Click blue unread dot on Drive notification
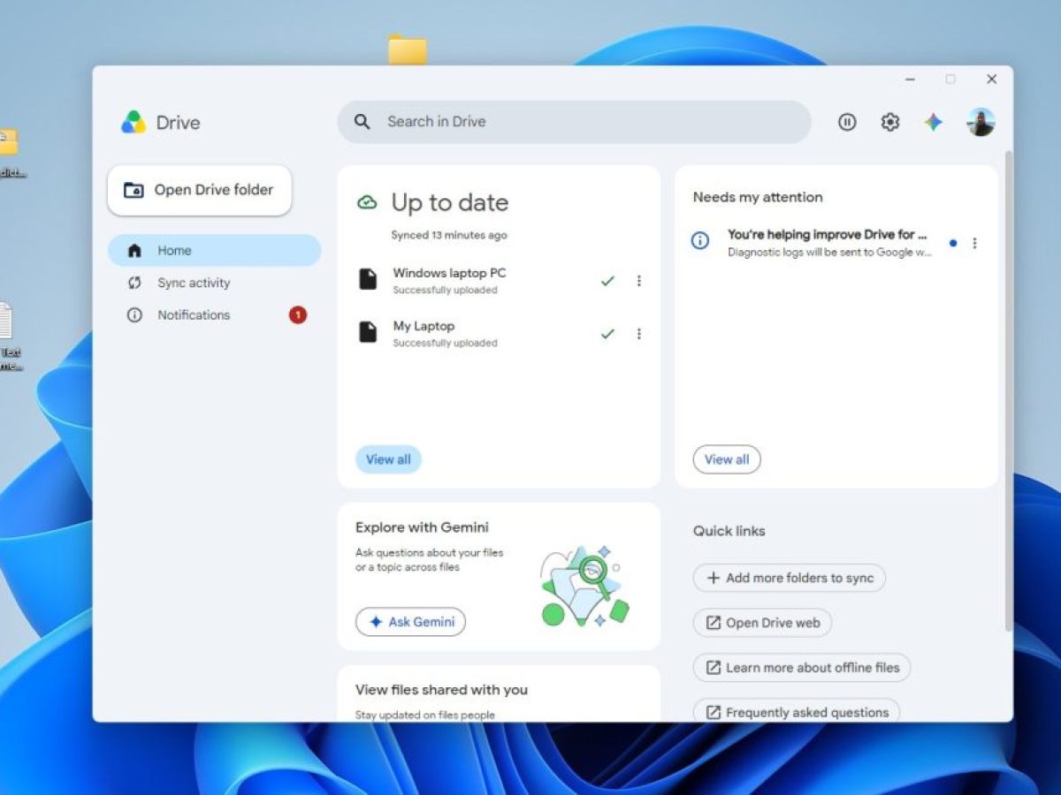This screenshot has height=795, width=1061. click(x=953, y=243)
